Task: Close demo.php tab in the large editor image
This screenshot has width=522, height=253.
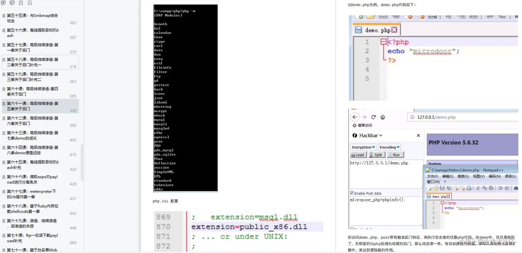Action: (394, 30)
